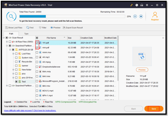Check the pics folder checkbox
Viewport: 168px width, 116px height.
16,74
